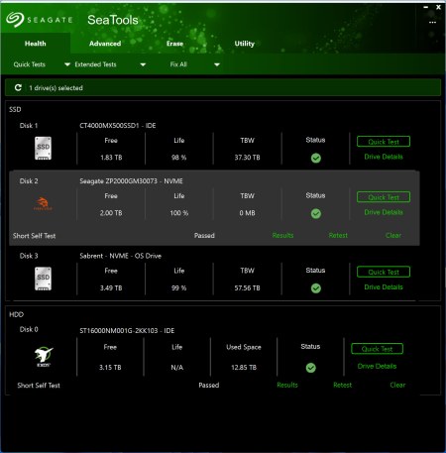
Task: Retest Disk 2 Short Self Test
Action: [x=338, y=235]
